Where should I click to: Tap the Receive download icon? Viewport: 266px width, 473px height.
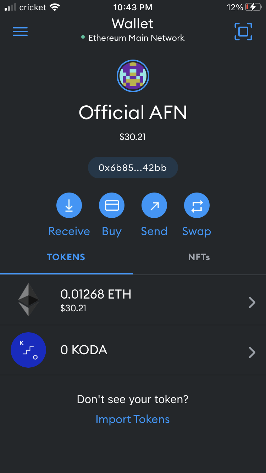69,205
